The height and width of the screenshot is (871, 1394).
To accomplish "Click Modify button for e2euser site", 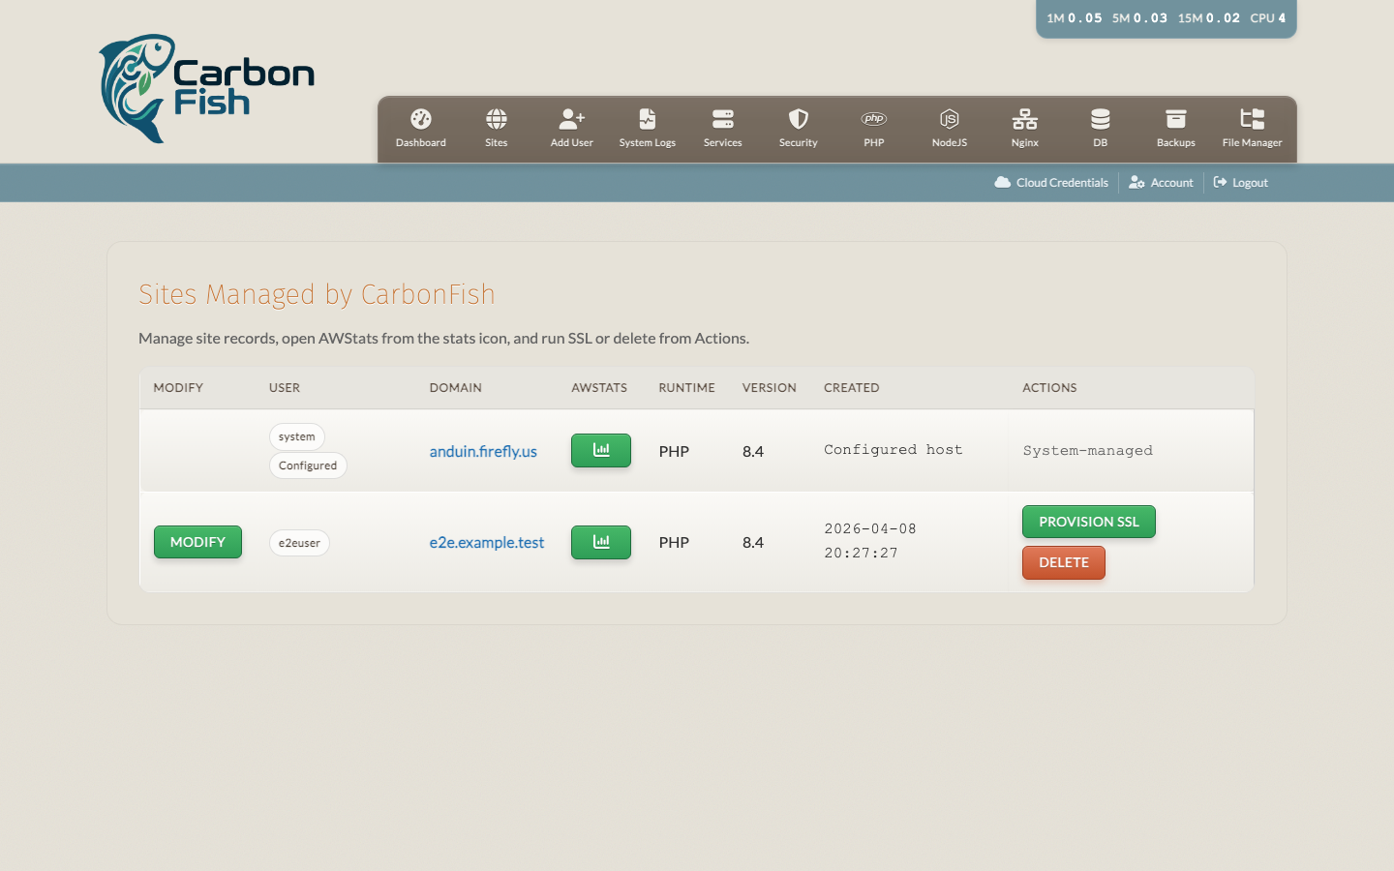I will (x=197, y=542).
